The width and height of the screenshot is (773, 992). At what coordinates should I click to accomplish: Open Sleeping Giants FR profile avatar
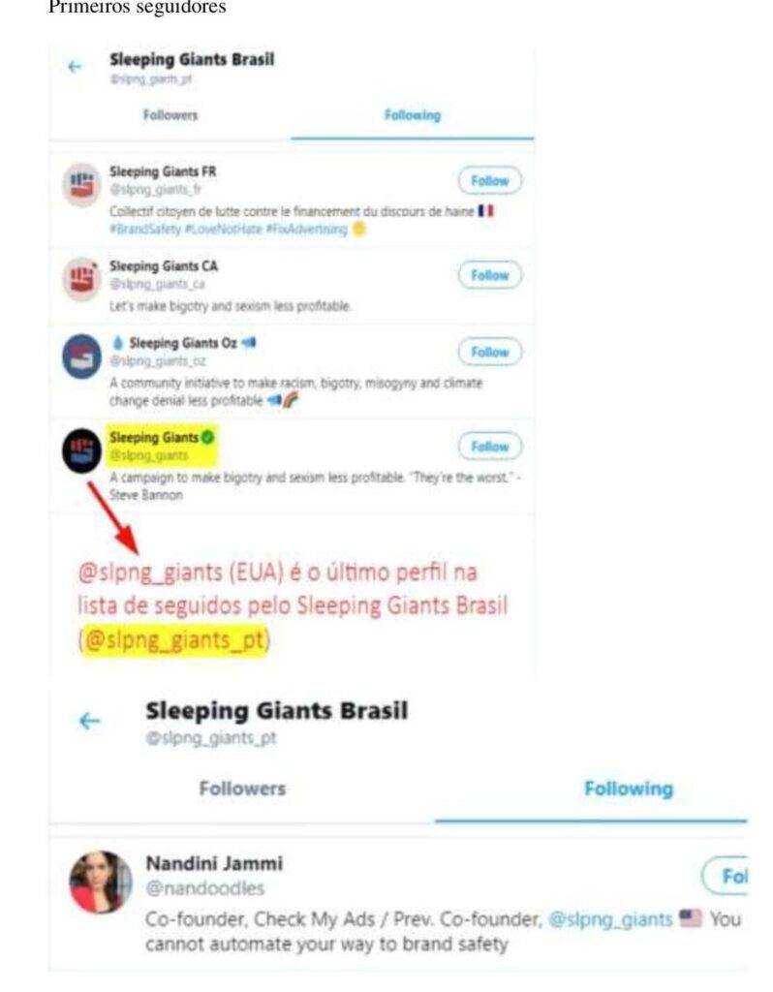(81, 185)
